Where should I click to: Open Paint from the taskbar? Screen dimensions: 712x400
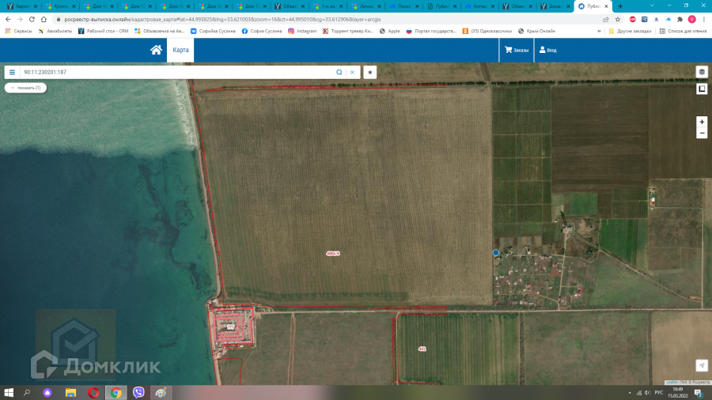pos(161,393)
